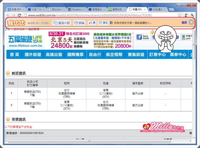This screenshot has height=148, width=200.
Task: Open the 票券中心 menu item
Action: coord(178,54)
